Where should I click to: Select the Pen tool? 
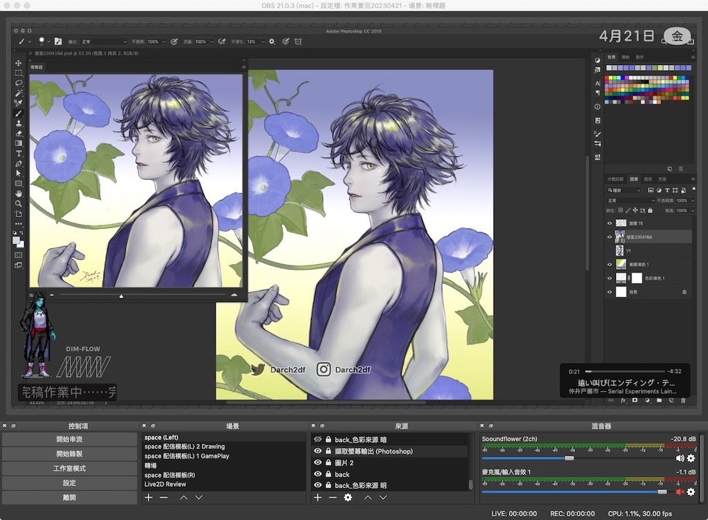(19, 163)
